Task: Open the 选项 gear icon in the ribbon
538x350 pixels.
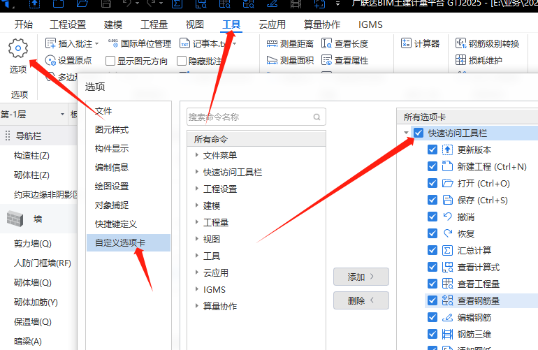Action: tap(18, 48)
